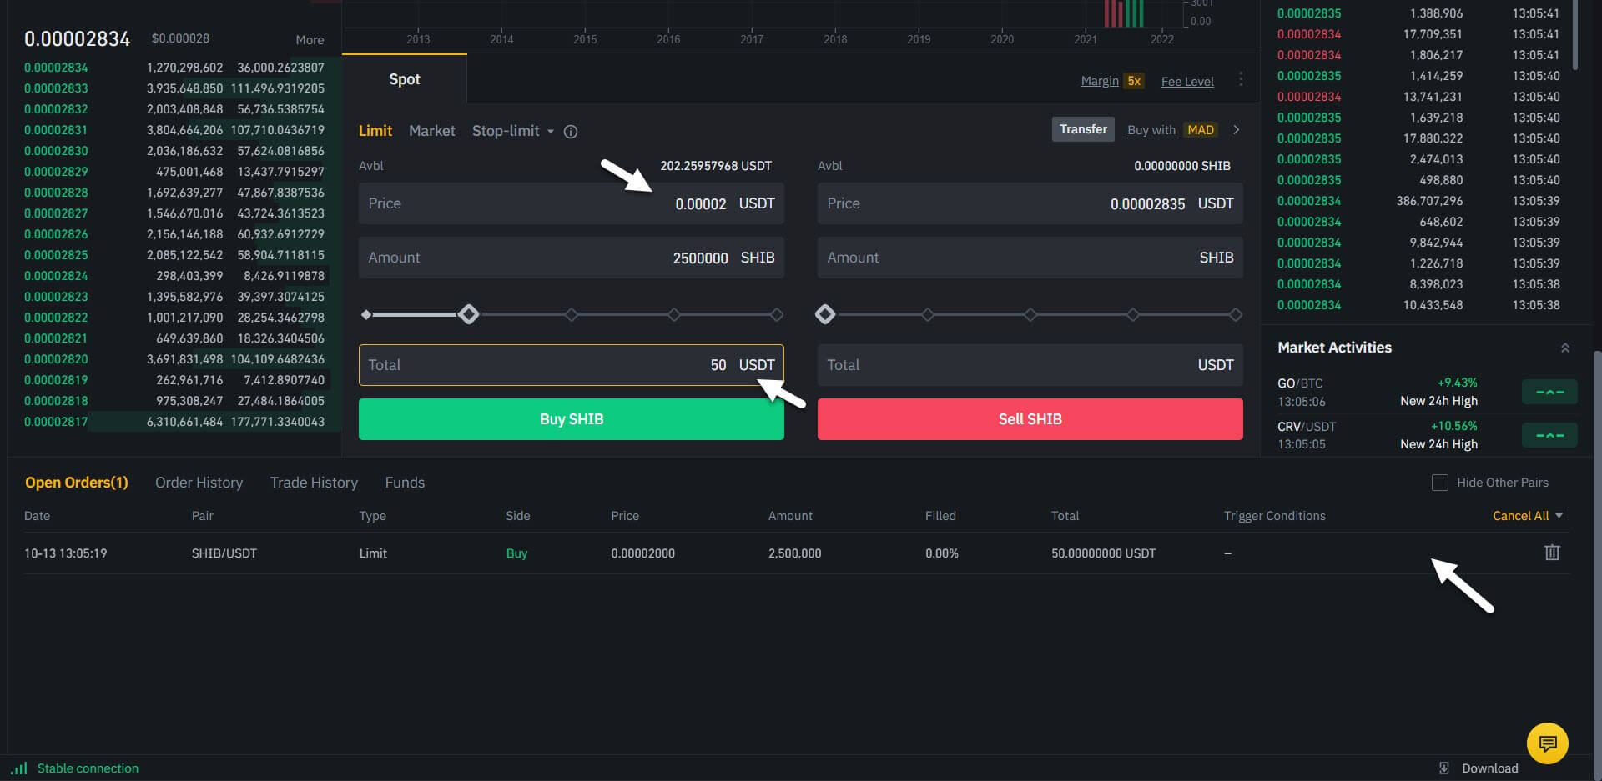
Task: Open the GO/BTC mini chart button
Action: pyautogui.click(x=1549, y=392)
